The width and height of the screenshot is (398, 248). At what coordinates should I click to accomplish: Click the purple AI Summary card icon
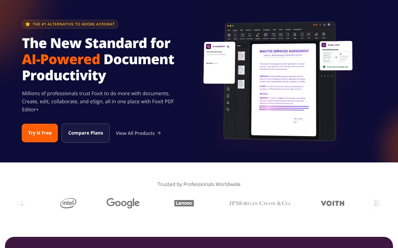point(209,46)
